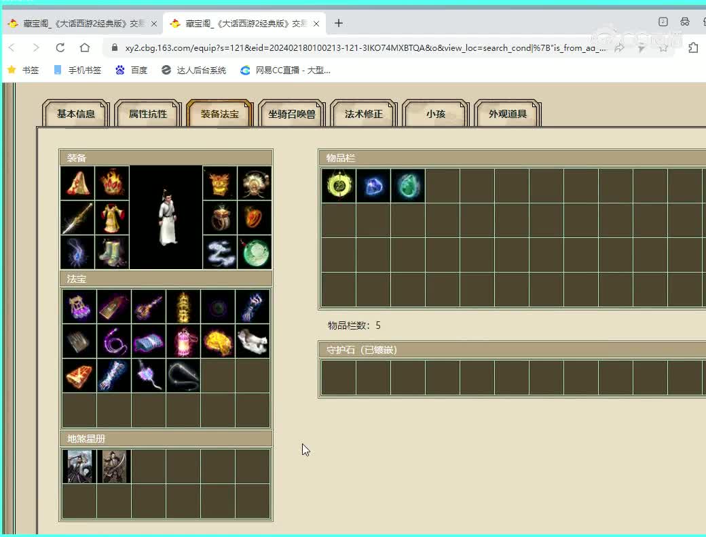The image size is (706, 537).
Task: Click the lute instrument treasure in 法宝
Action: click(149, 306)
